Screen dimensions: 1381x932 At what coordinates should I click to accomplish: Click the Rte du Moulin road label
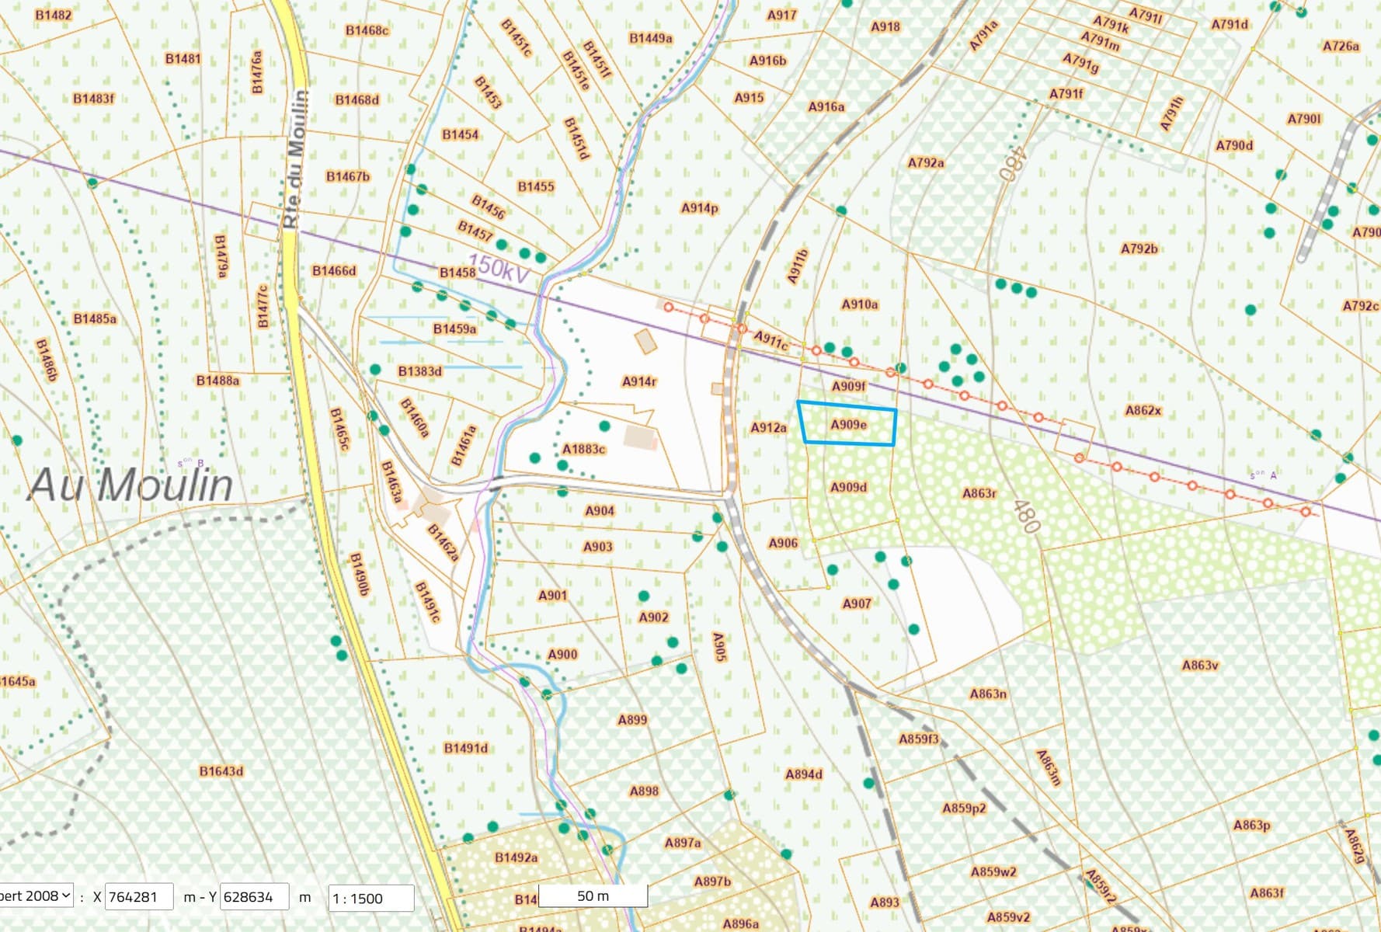(x=294, y=159)
